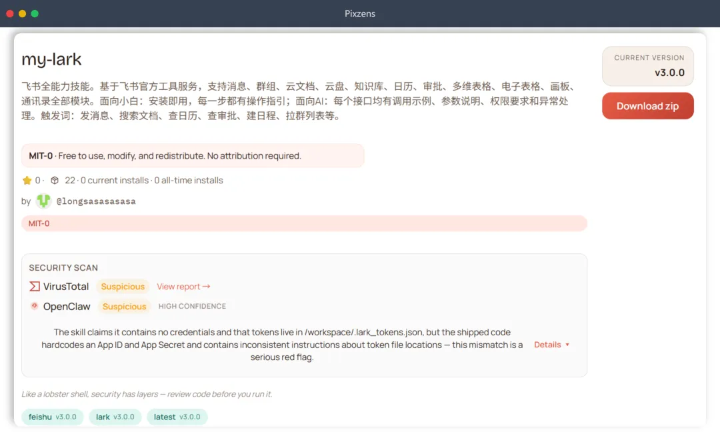The height and width of the screenshot is (432, 720).
Task: Maximize window using the green button
Action: coord(35,14)
